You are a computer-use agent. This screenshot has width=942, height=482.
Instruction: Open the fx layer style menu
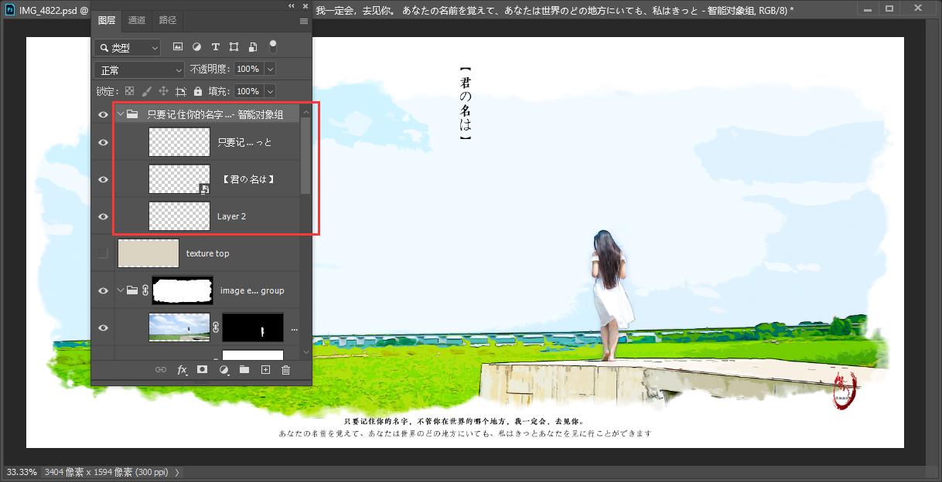pyautogui.click(x=182, y=370)
